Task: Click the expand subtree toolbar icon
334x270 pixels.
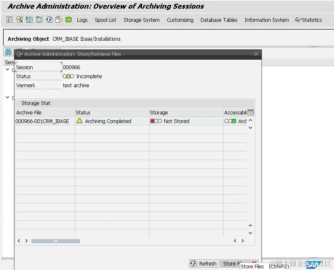Action: (29, 20)
